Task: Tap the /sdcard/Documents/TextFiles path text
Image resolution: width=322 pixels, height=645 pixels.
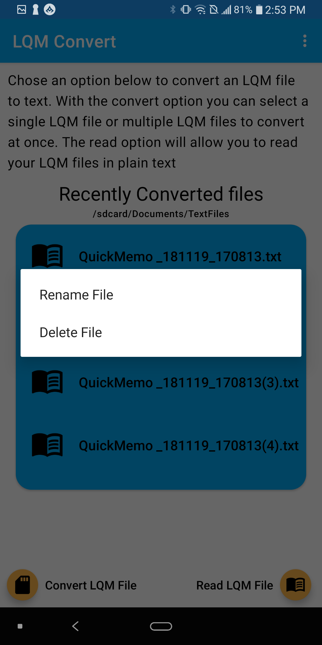Action: (x=161, y=214)
